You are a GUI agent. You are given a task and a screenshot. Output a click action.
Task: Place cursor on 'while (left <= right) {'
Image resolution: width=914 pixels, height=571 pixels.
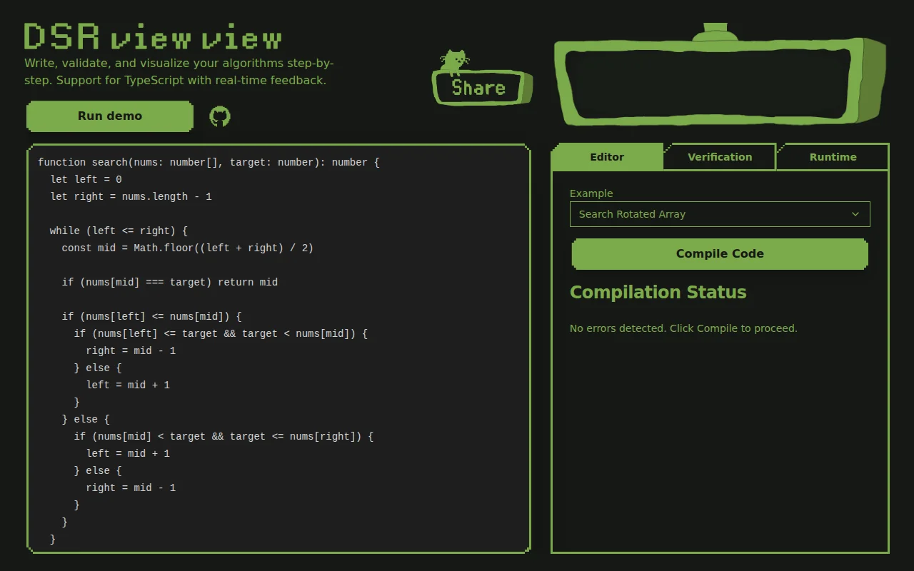pyautogui.click(x=119, y=231)
